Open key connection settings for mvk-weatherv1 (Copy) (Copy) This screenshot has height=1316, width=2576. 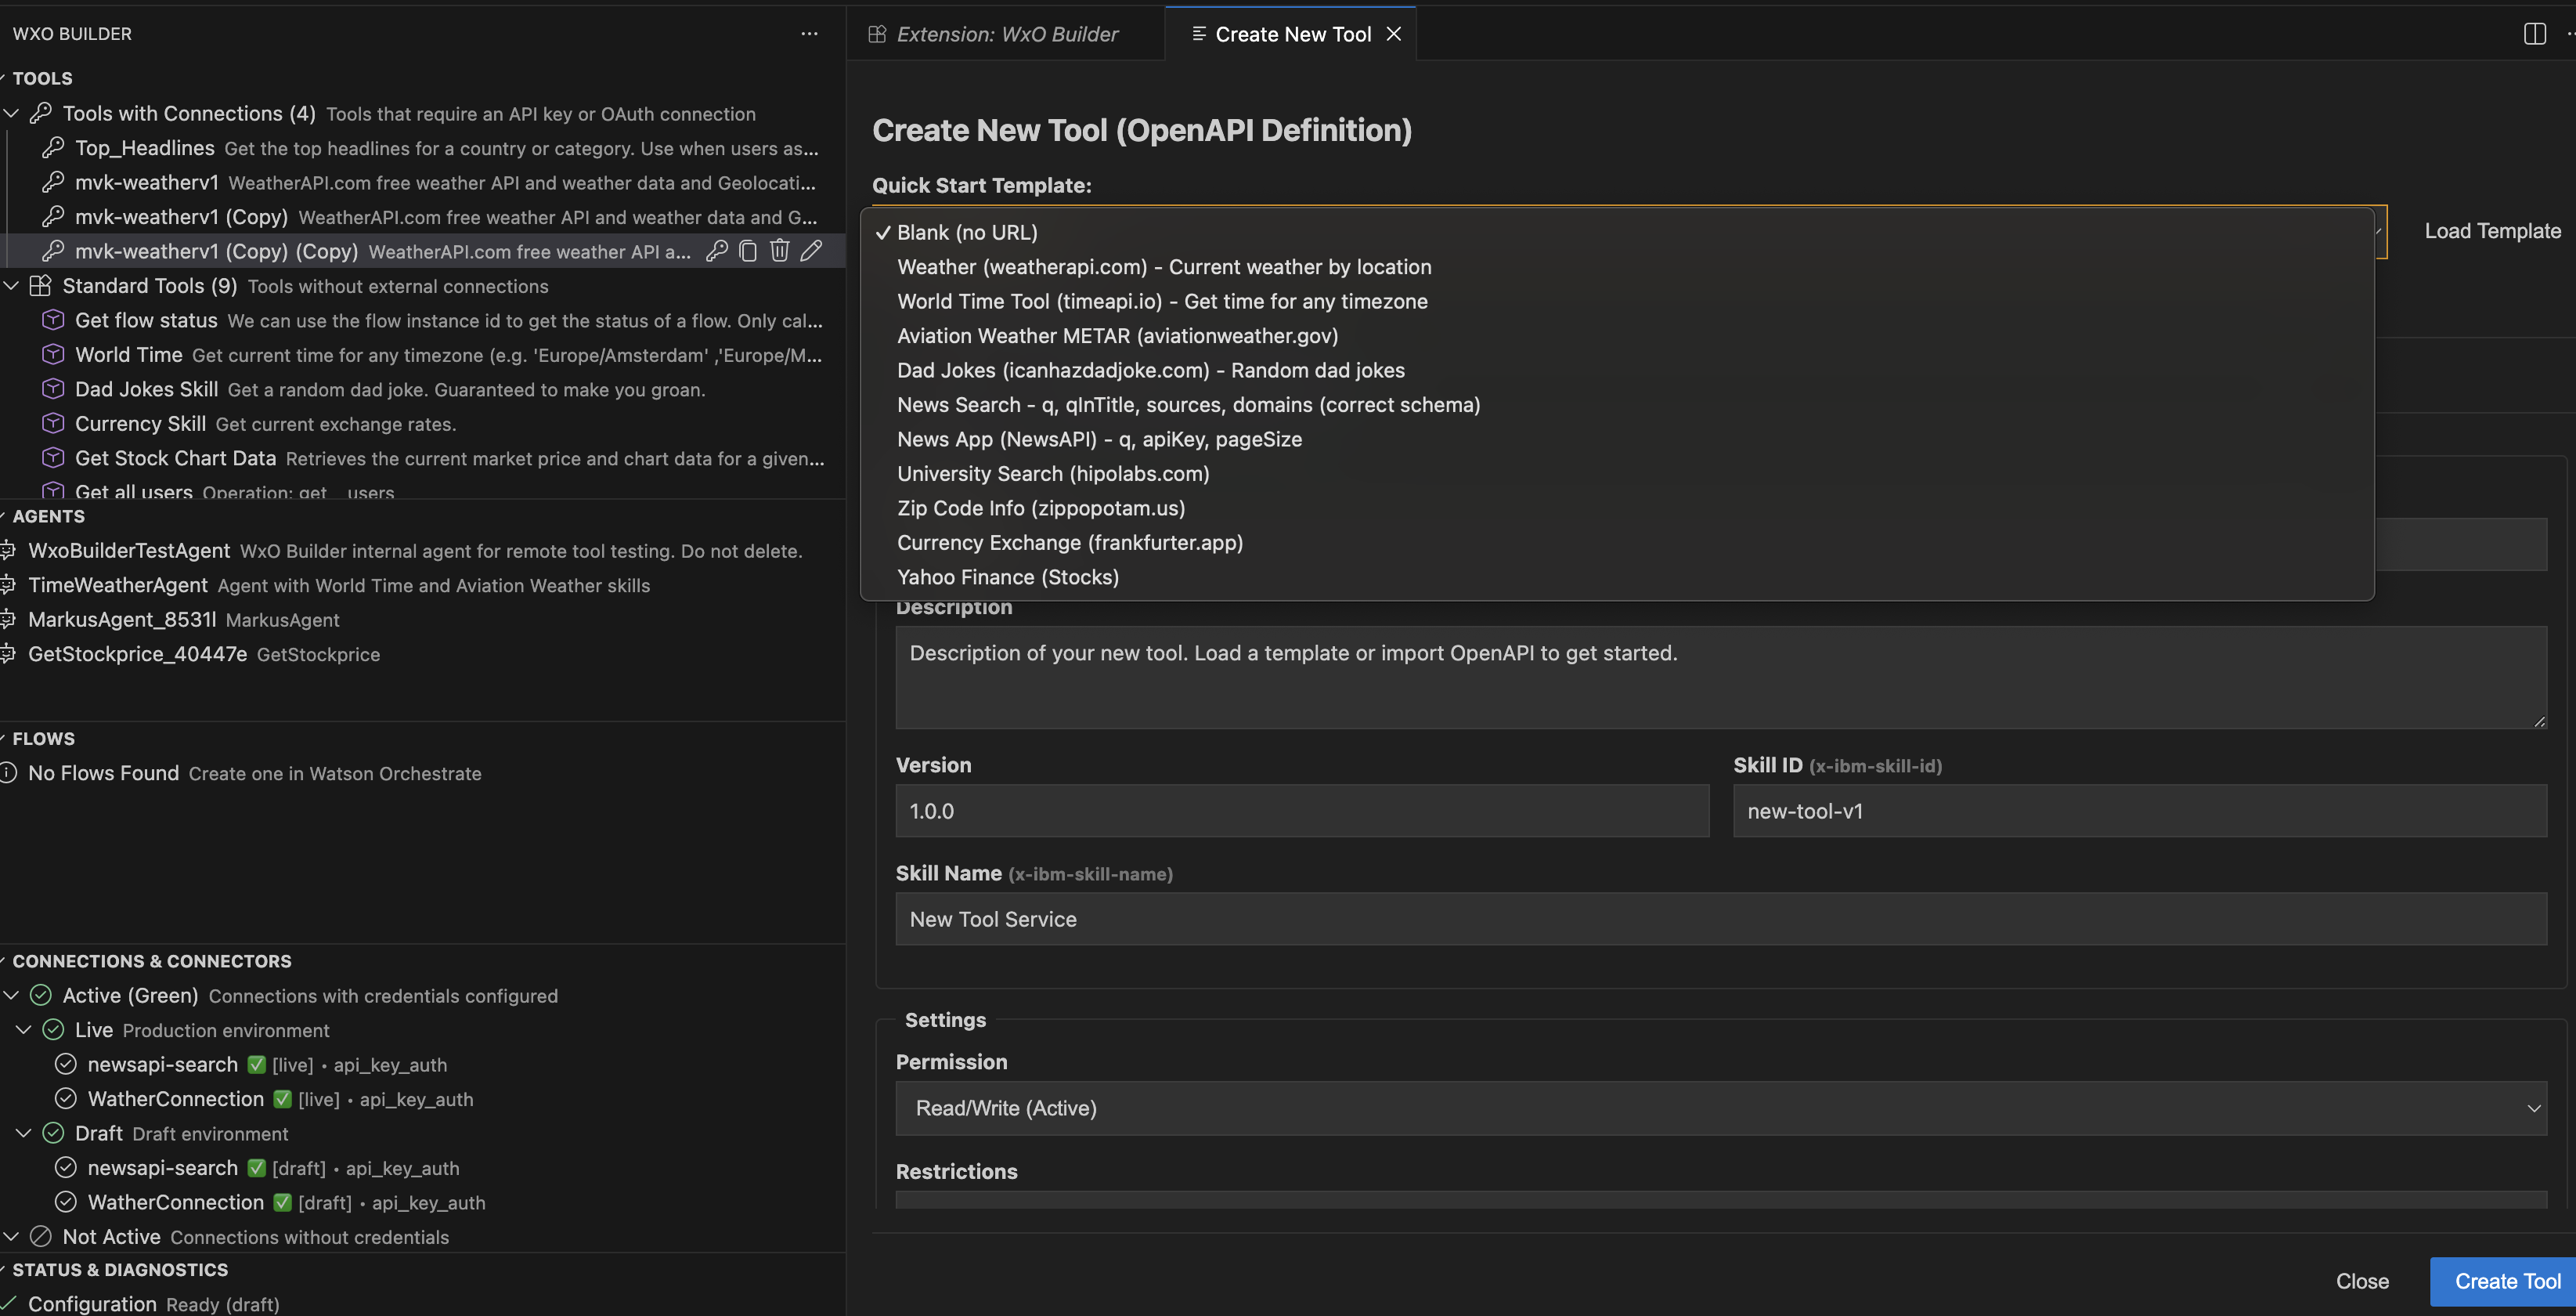[x=716, y=250]
